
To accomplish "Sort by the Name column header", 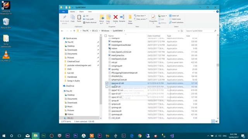I will [x=111, y=36].
